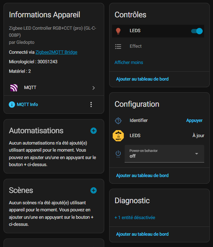Click the Effect list icon
The image size is (213, 247).
coord(118,46)
